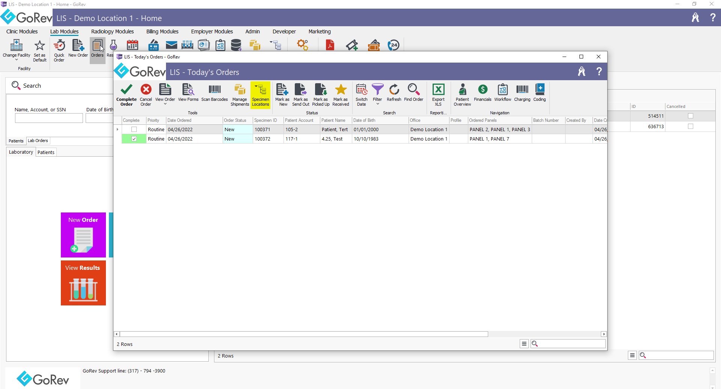Mark the order as Picked Up

[x=321, y=95]
